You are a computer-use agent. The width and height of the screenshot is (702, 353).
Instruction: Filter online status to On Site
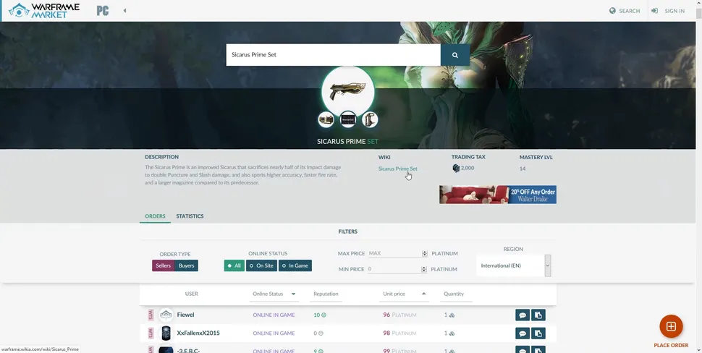click(261, 265)
